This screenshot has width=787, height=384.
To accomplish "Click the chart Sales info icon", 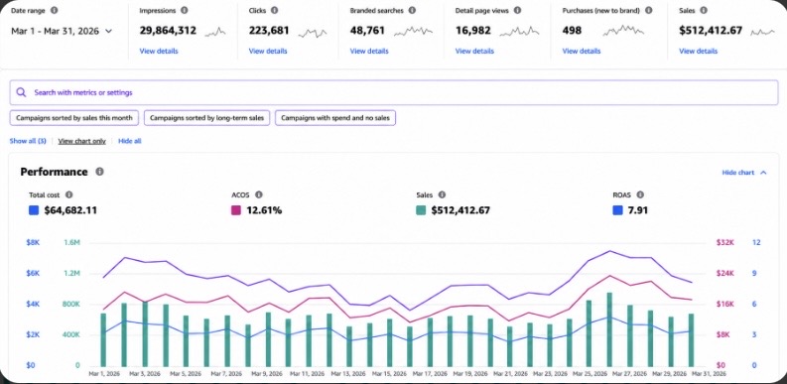I will coord(442,194).
